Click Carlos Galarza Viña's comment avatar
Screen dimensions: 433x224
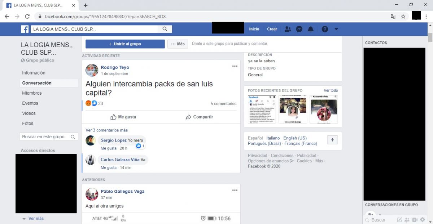[x=91, y=160]
